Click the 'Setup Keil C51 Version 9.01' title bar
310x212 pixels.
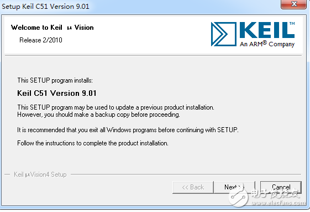pyautogui.click(x=45, y=6)
